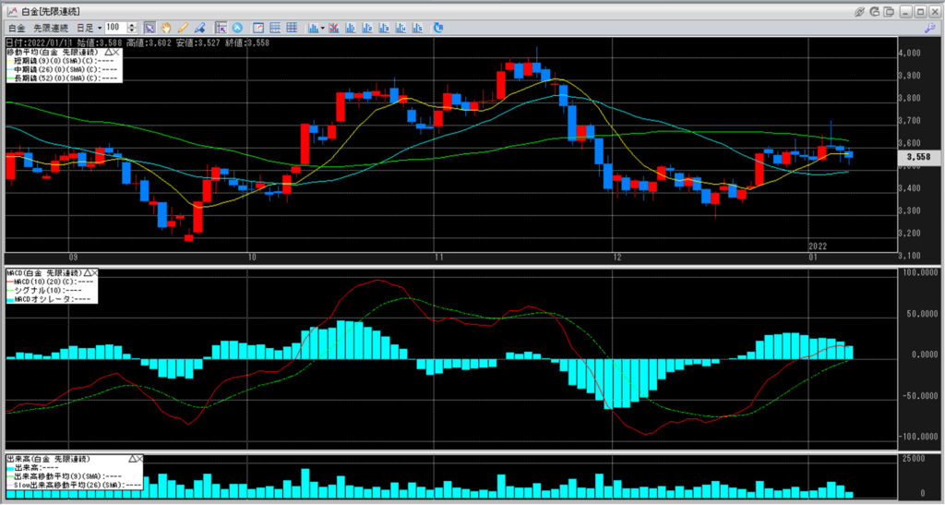Close the moving average legend box
The height and width of the screenshot is (505, 945).
click(116, 53)
